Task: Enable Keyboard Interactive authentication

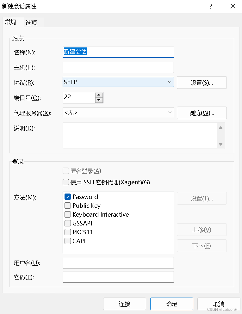Action: point(68,214)
